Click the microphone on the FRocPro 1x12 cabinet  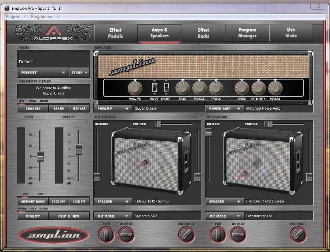tap(244, 174)
